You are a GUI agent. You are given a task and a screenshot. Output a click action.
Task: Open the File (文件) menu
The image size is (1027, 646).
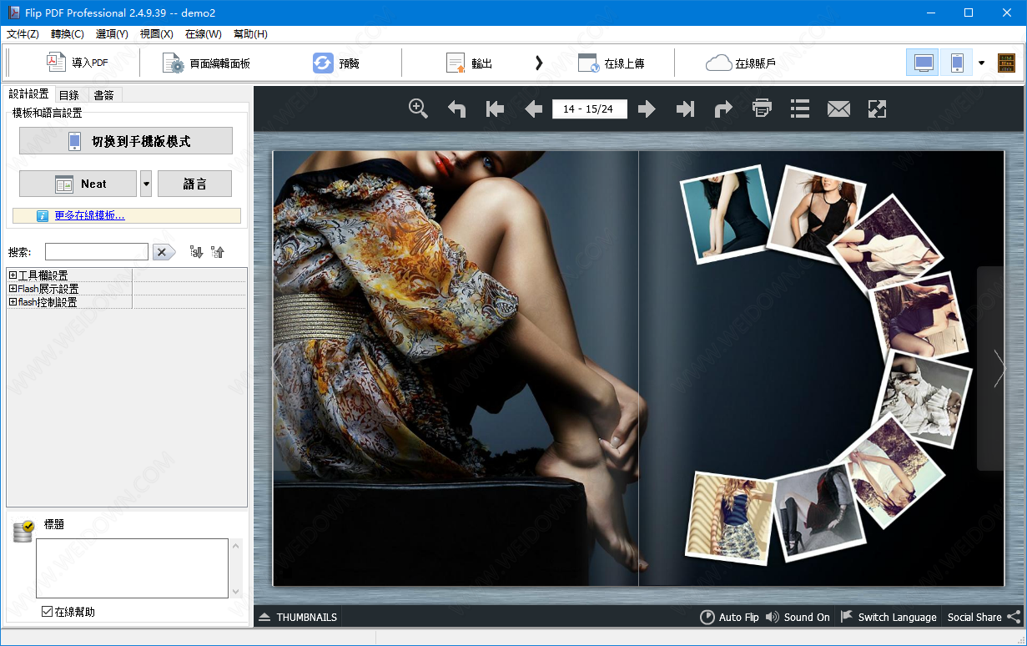(x=23, y=34)
